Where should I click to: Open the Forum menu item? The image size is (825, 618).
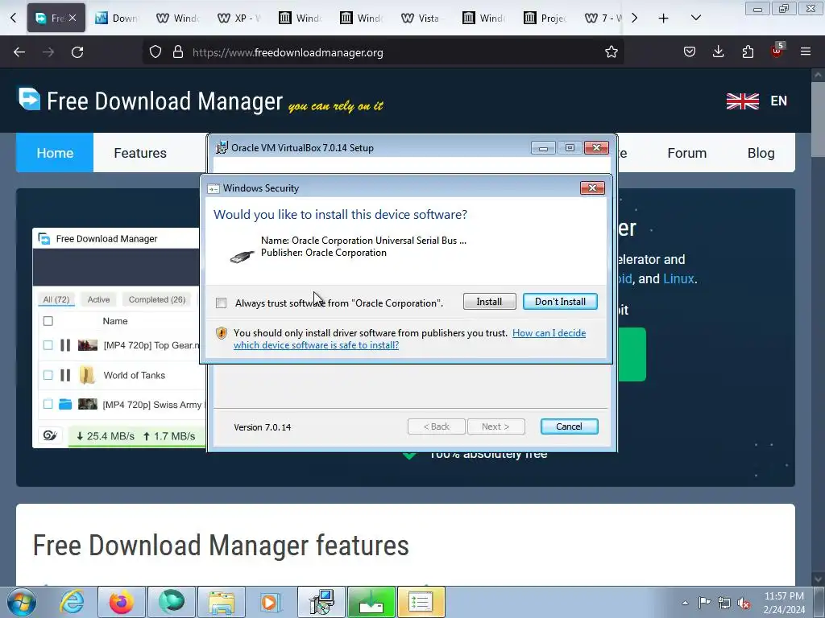(686, 153)
